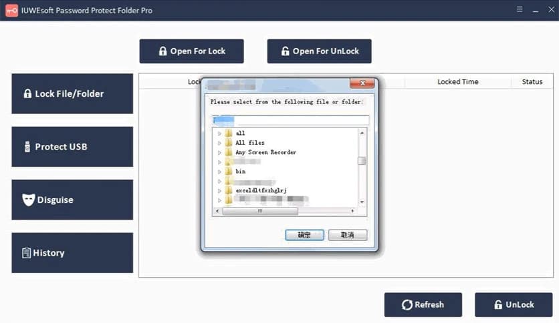Select the 'exceldltfxzhglrj' folder
Screen dimensions: 559x323
tap(261, 191)
